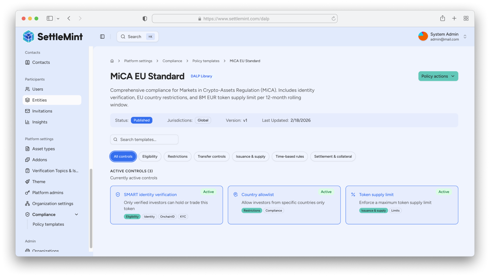
Task: Click the home icon in breadcrumb
Action: (x=112, y=61)
